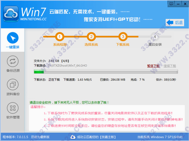The image size is (189, 141).
Task: Select step 1 系统检测 circle
Action: (x=59, y=37)
